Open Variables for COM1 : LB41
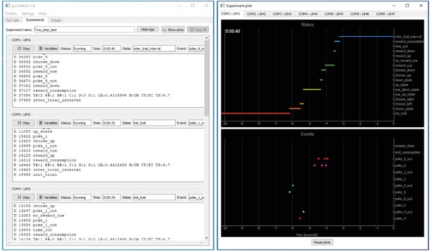 click(x=48, y=49)
